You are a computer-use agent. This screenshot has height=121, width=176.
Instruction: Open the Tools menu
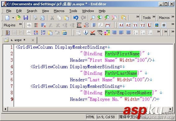[73, 11]
